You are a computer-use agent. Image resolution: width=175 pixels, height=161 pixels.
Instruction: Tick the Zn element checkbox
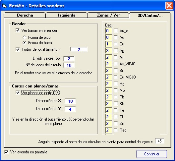[x=116, y=123]
